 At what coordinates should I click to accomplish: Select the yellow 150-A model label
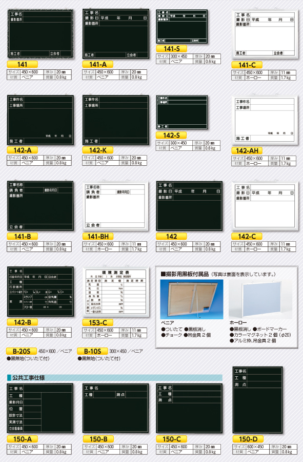point(23,439)
